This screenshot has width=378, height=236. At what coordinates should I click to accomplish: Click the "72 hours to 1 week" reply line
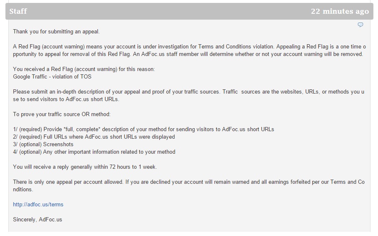[84, 167]
